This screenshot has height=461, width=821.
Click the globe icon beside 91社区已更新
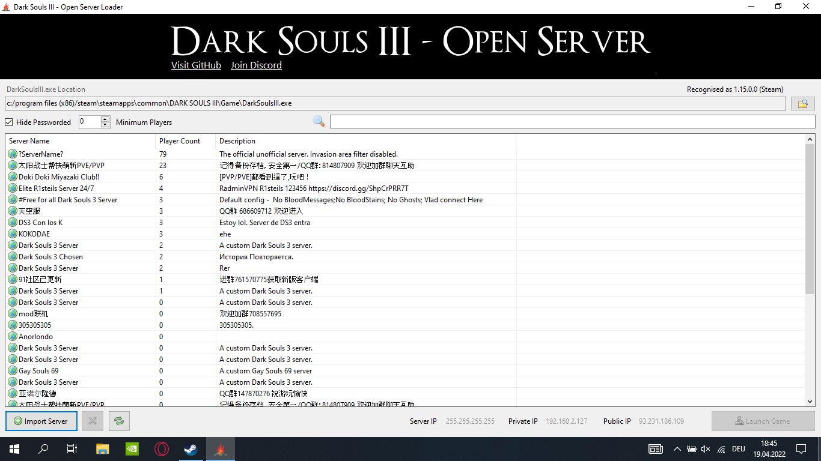click(13, 280)
